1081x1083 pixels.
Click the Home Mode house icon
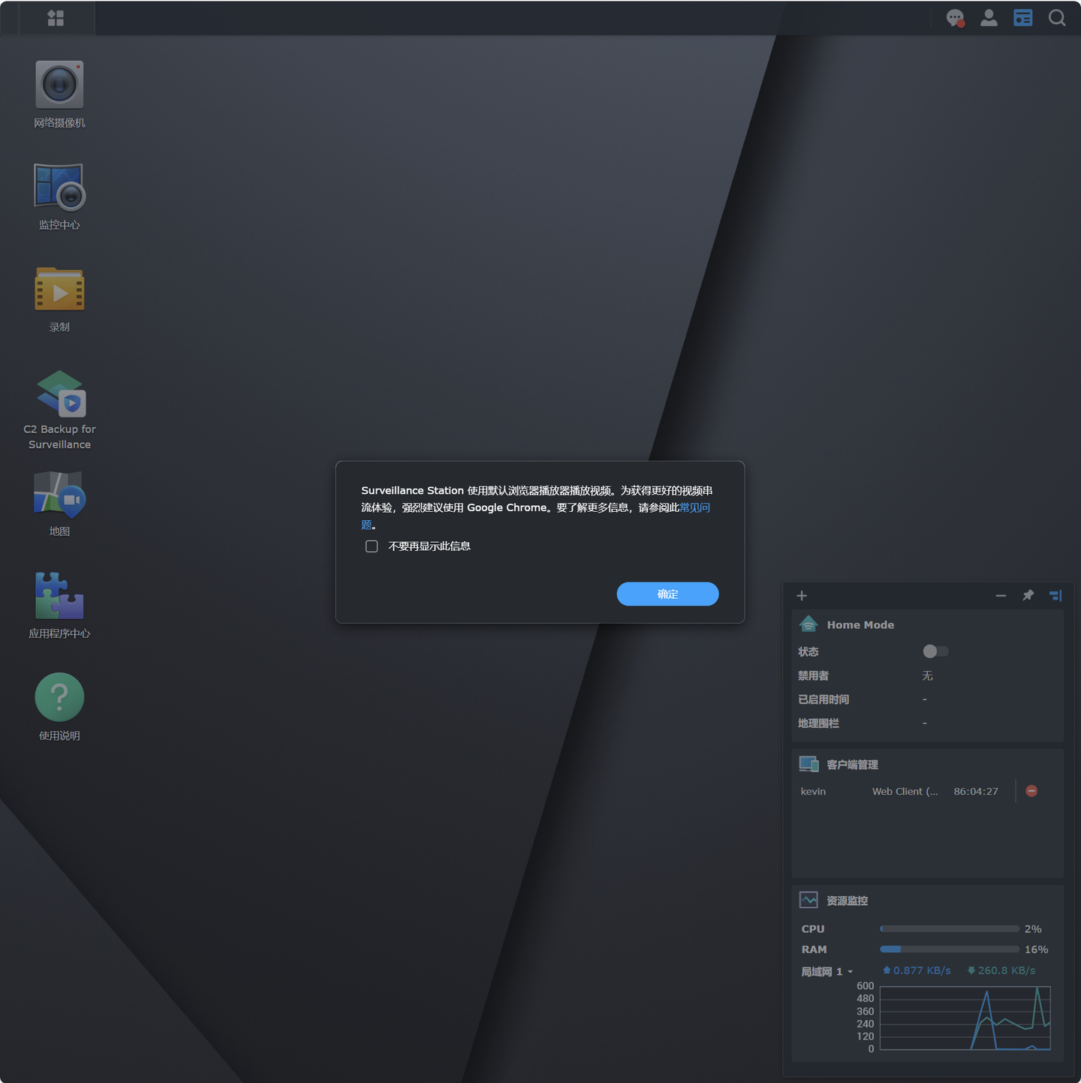coord(808,624)
